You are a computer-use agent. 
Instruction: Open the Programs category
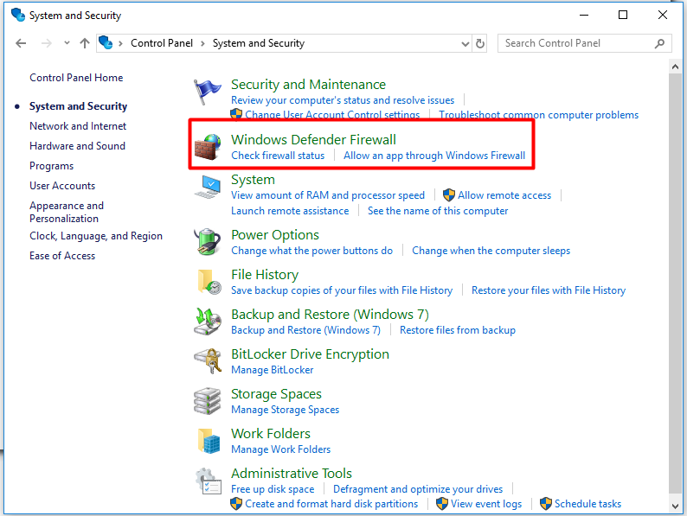click(x=51, y=166)
